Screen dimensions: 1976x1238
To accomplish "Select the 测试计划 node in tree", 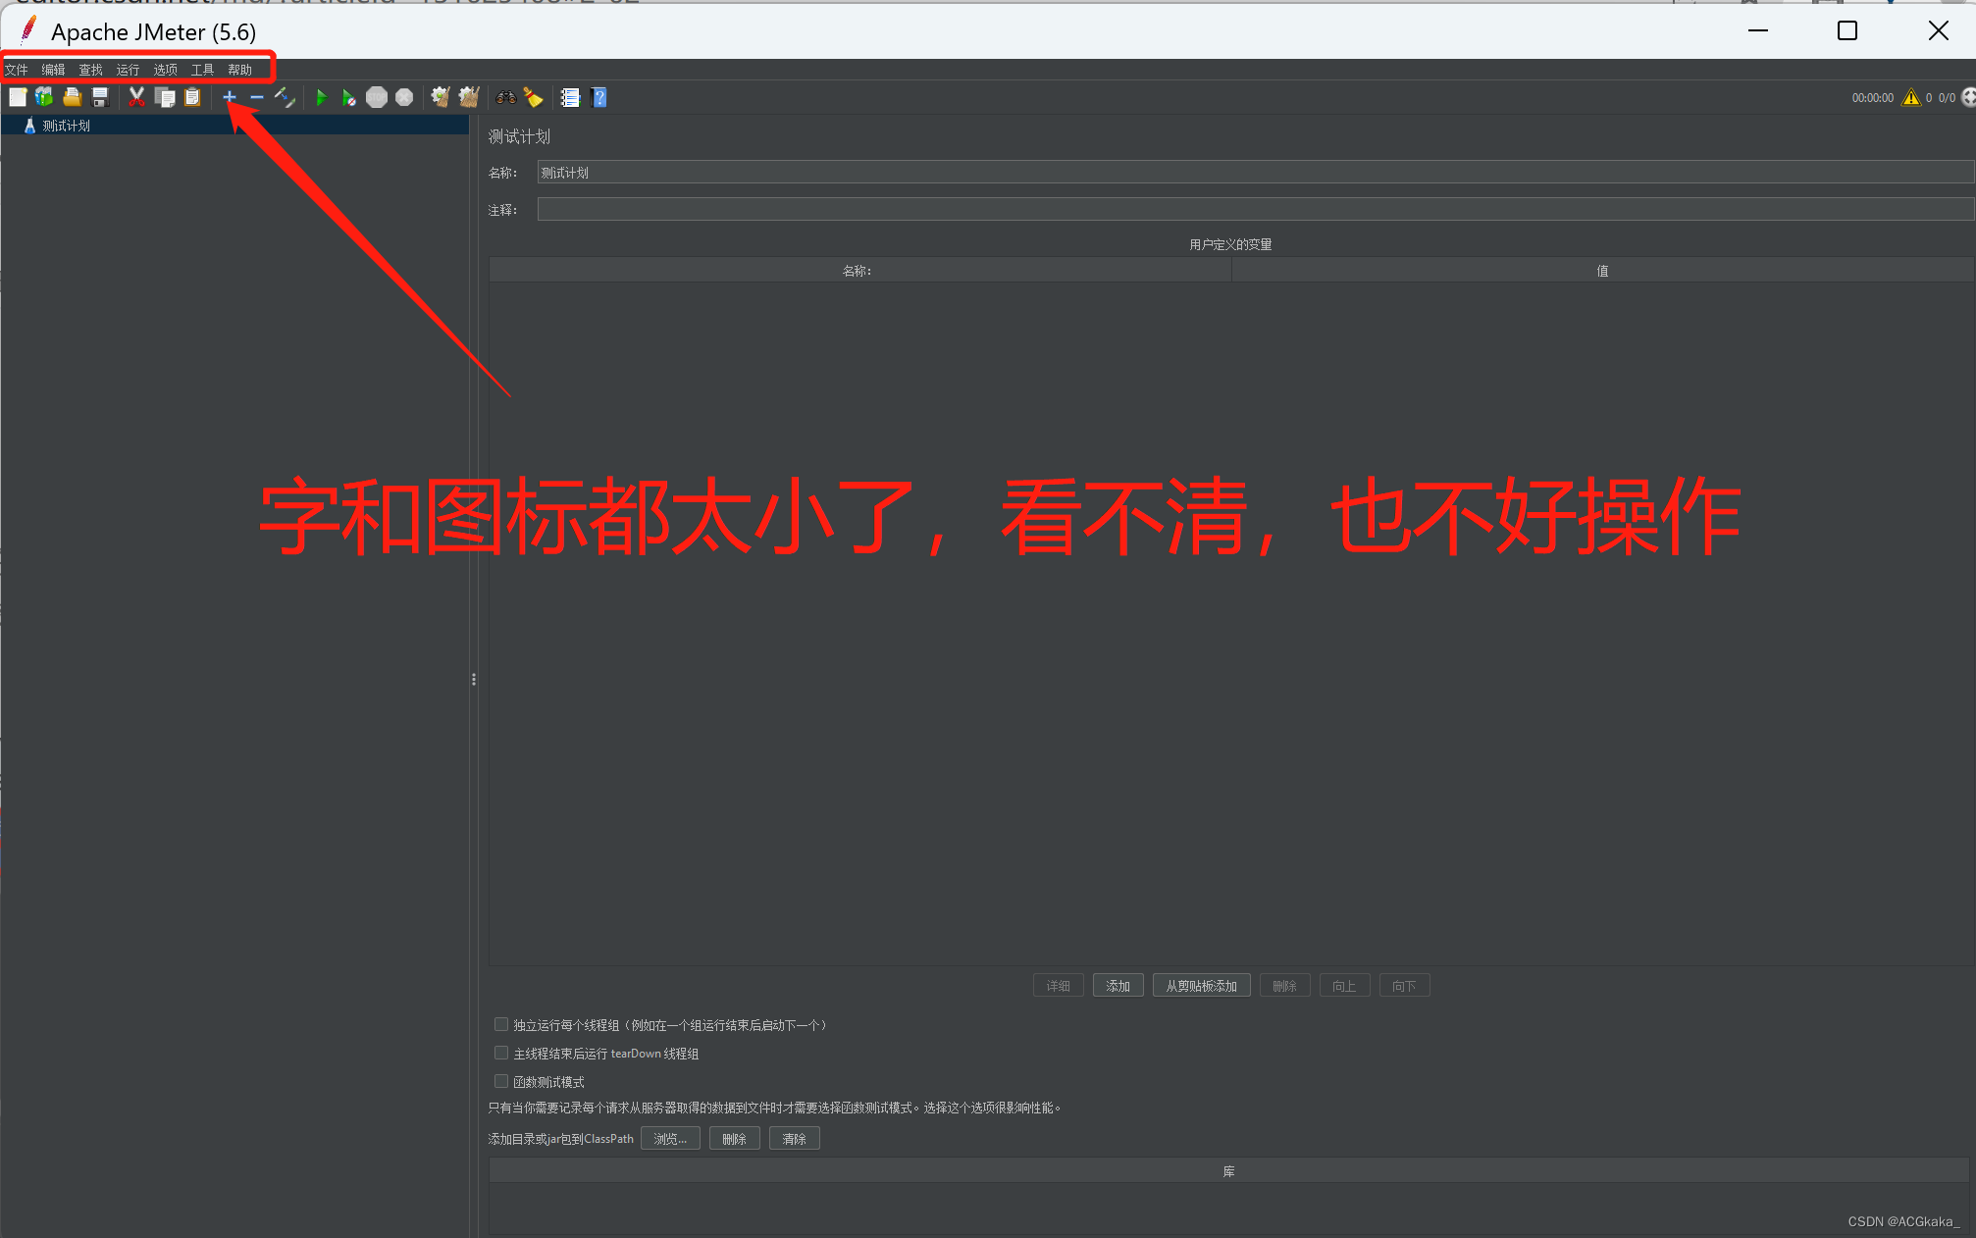I will 66,126.
